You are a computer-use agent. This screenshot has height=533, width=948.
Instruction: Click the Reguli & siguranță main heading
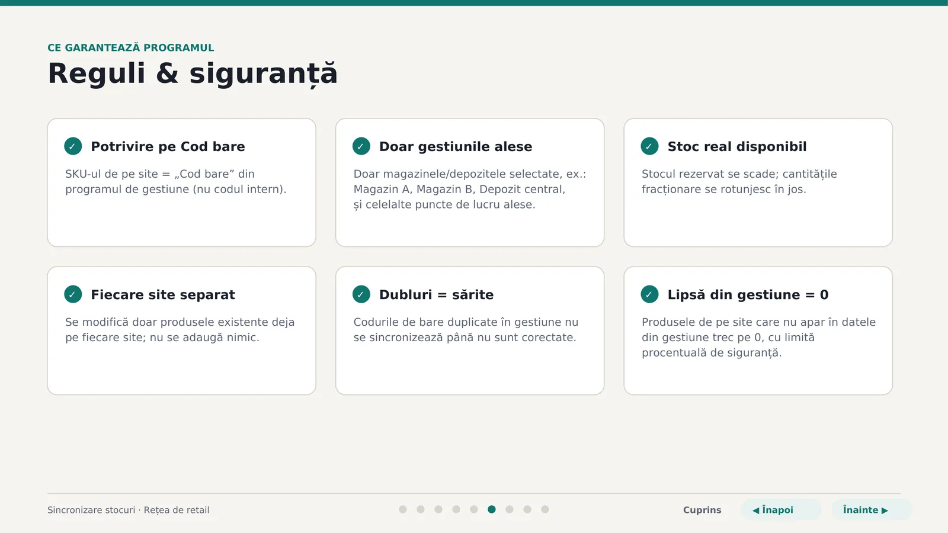193,74
